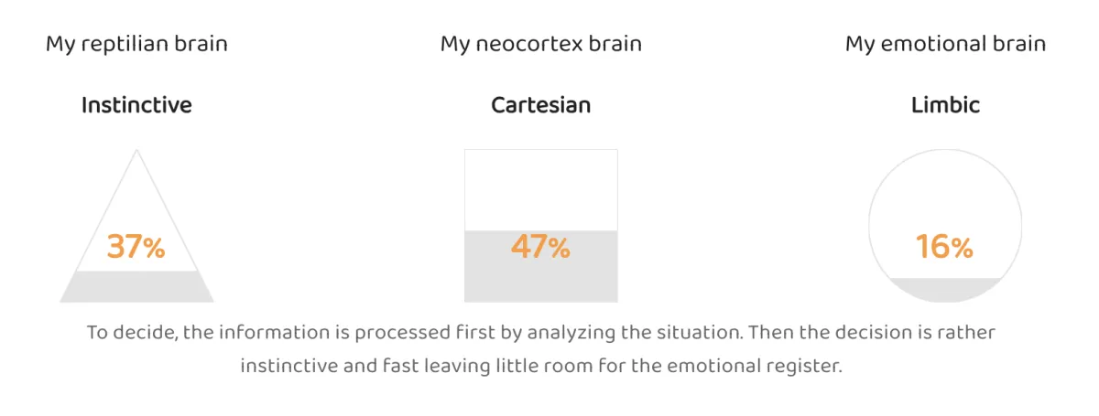Click the grey filled area of square
This screenshot has width=1099, height=416.
[x=541, y=266]
